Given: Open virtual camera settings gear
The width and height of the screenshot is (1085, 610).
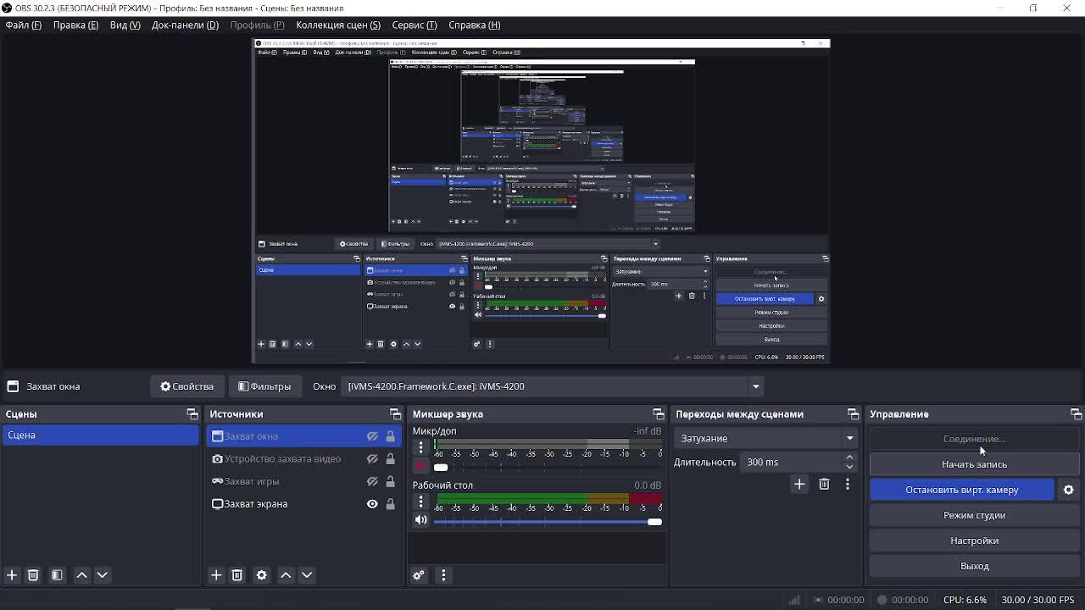Looking at the screenshot, I should pos(1069,490).
